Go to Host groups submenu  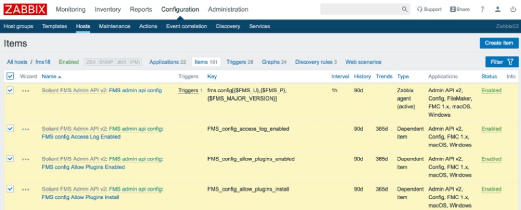(18, 26)
